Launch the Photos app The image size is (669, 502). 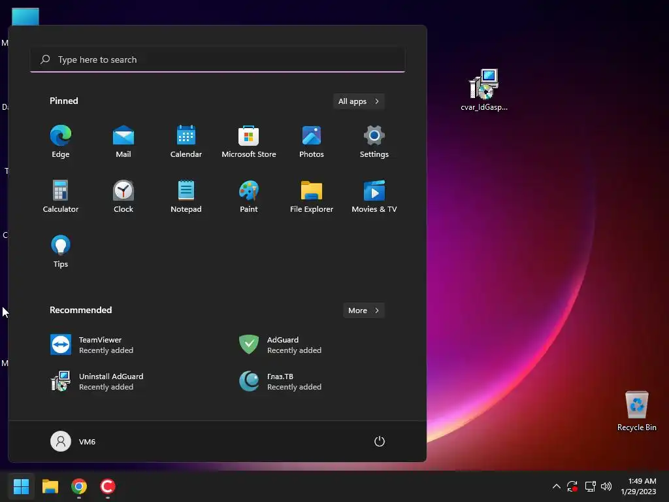point(312,141)
